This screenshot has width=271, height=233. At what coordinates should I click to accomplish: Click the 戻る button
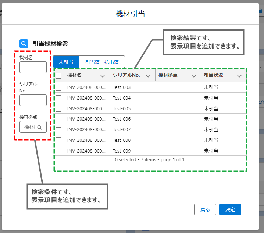coord(205,209)
